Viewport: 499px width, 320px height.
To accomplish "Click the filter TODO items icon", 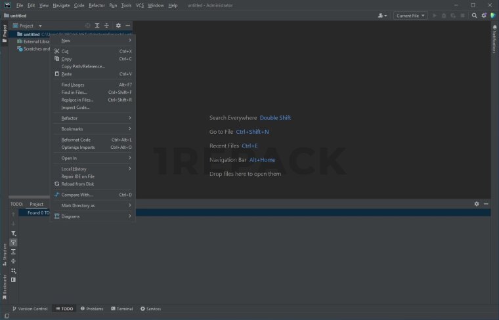I will [x=13, y=233].
